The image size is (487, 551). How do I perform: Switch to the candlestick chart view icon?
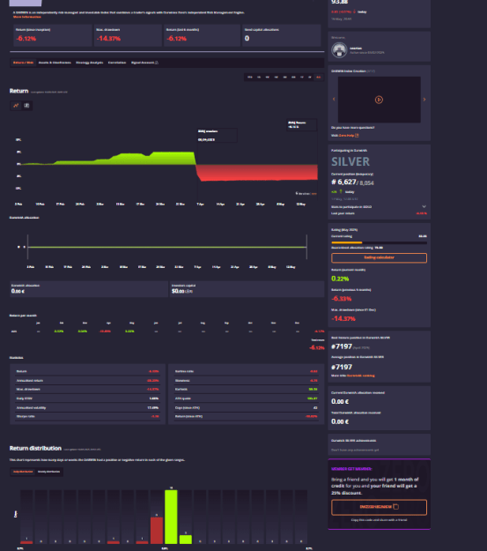[26, 106]
